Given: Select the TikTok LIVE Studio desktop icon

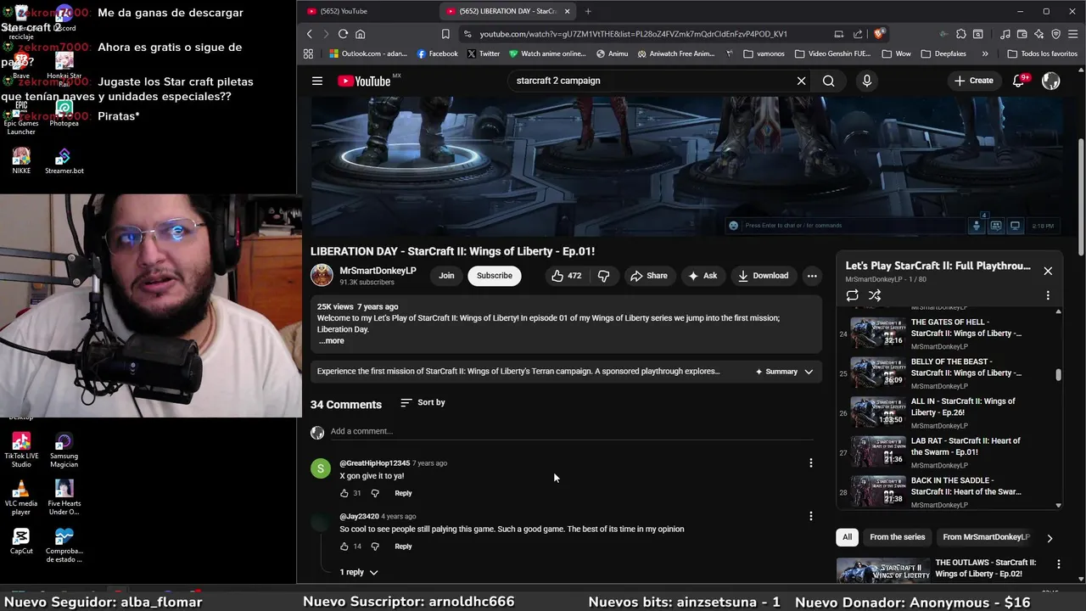Looking at the screenshot, I should pyautogui.click(x=21, y=449).
